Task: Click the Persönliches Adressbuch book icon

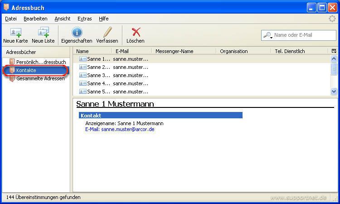Action: point(12,62)
